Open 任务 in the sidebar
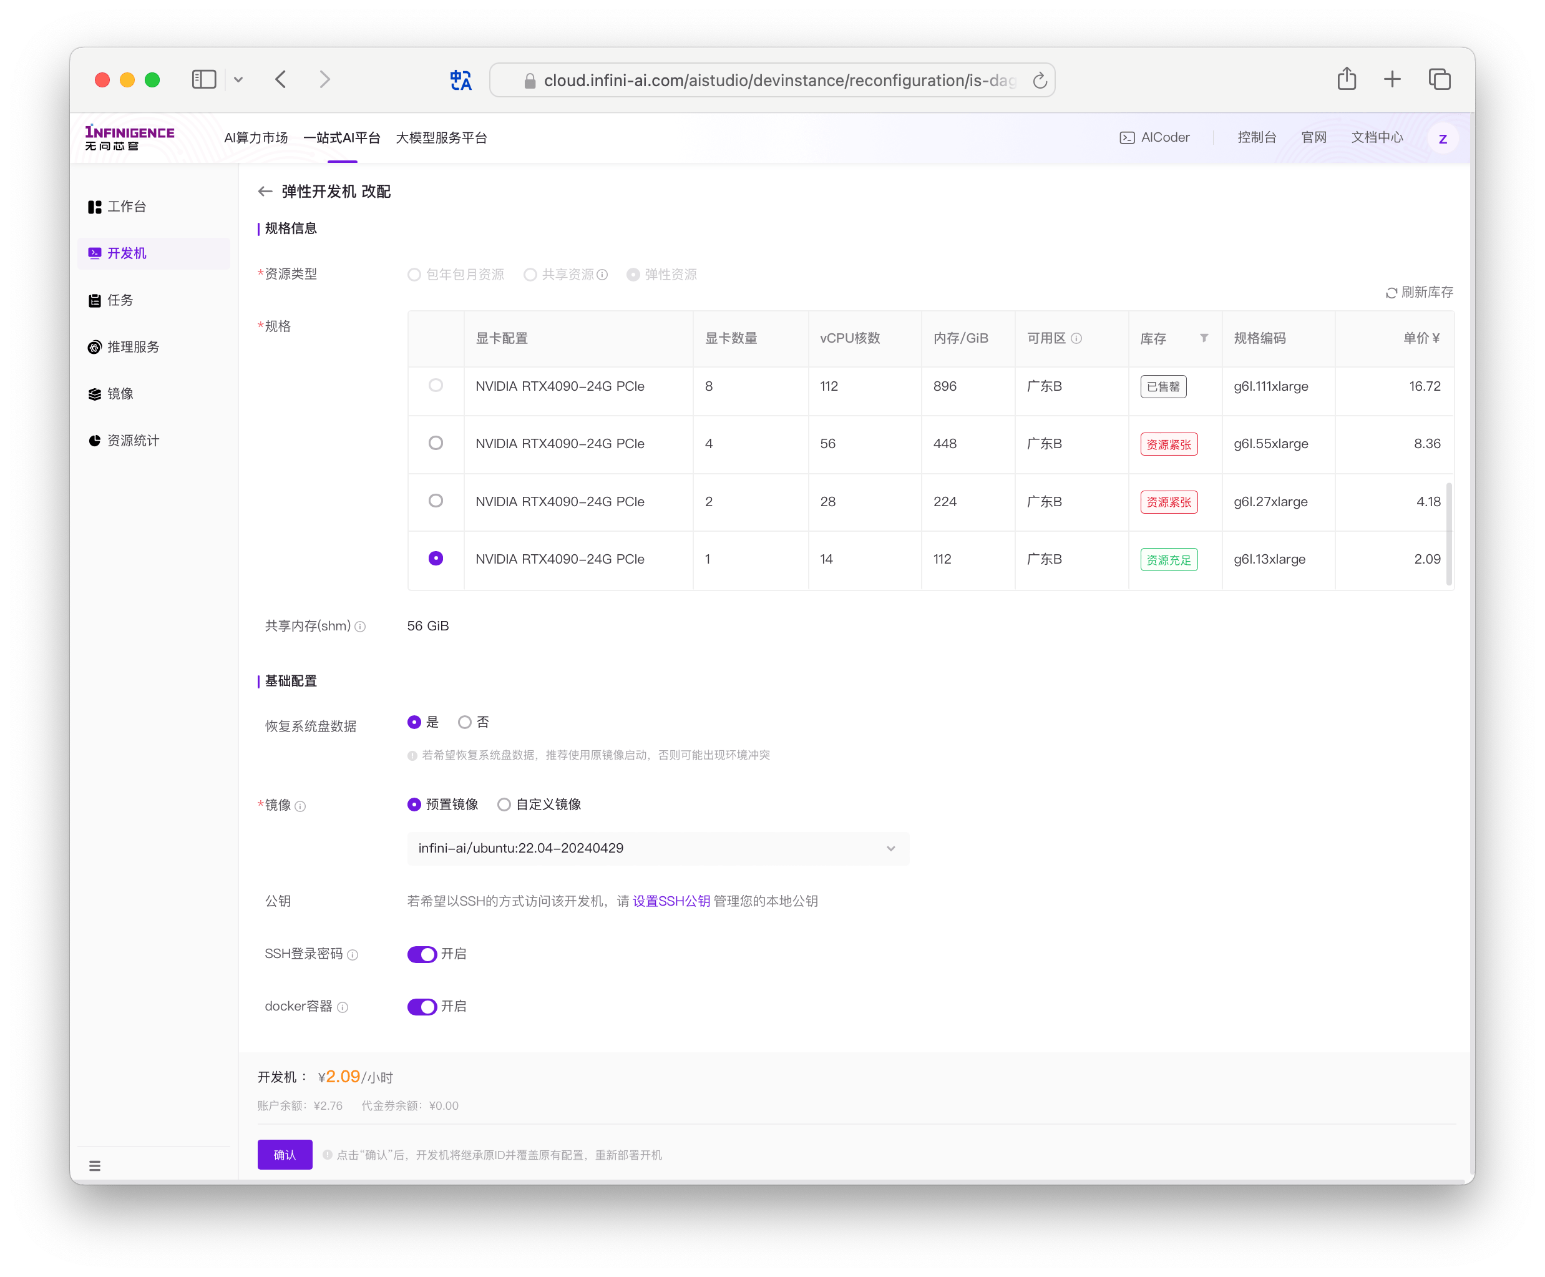This screenshot has height=1277, width=1545. pos(154,300)
